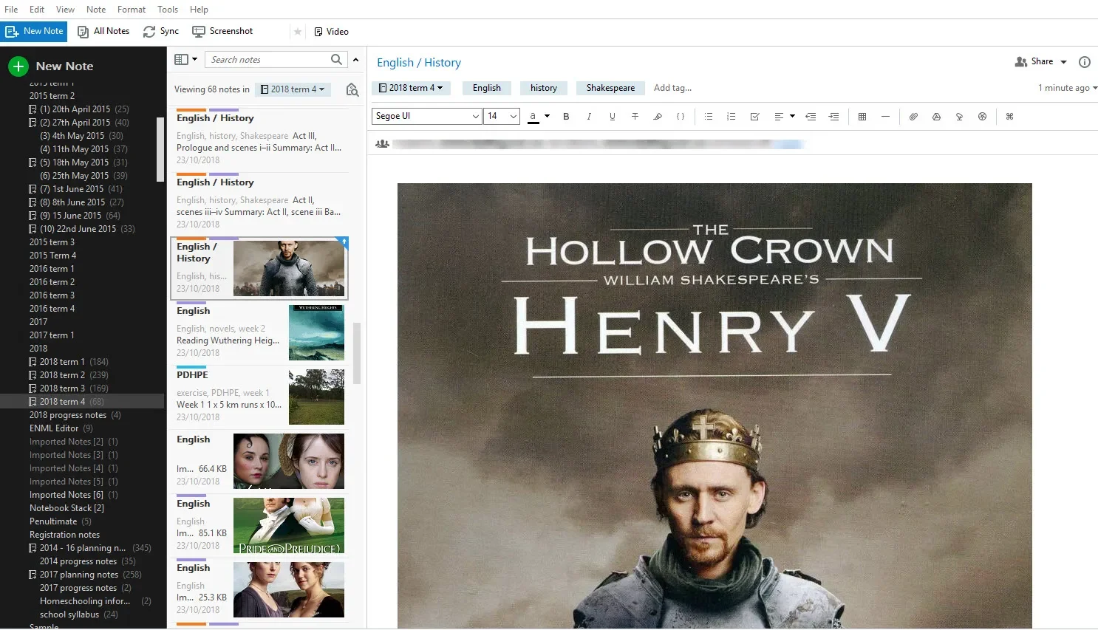The height and width of the screenshot is (630, 1098).
Task: Open the saved search tag-filter icon
Action: pyautogui.click(x=352, y=89)
